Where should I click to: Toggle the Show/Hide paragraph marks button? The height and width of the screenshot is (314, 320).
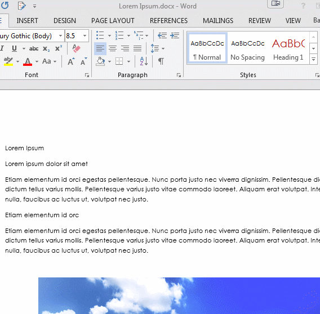[x=161, y=61]
